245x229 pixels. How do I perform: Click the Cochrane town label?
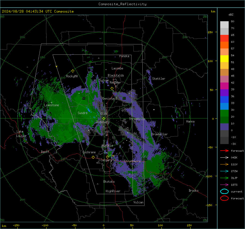coord(89,152)
